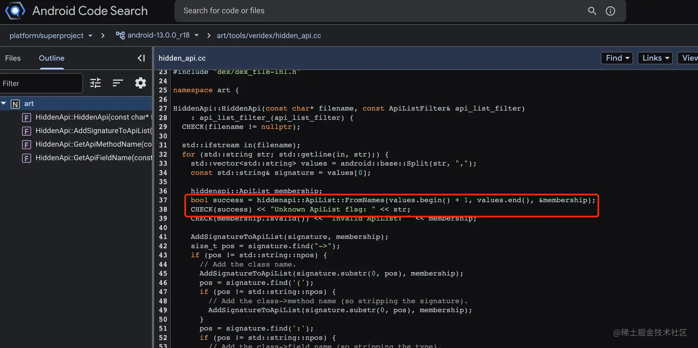698x348 pixels.
Task: Click function icon beside GetApiMethodName
Action: 27,145
